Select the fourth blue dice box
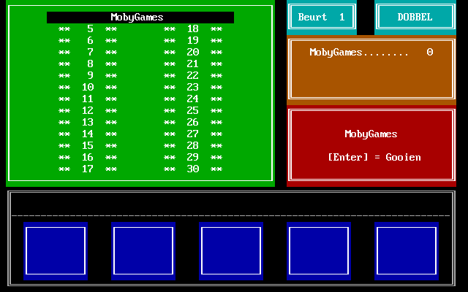The image size is (468, 292). [319, 250]
